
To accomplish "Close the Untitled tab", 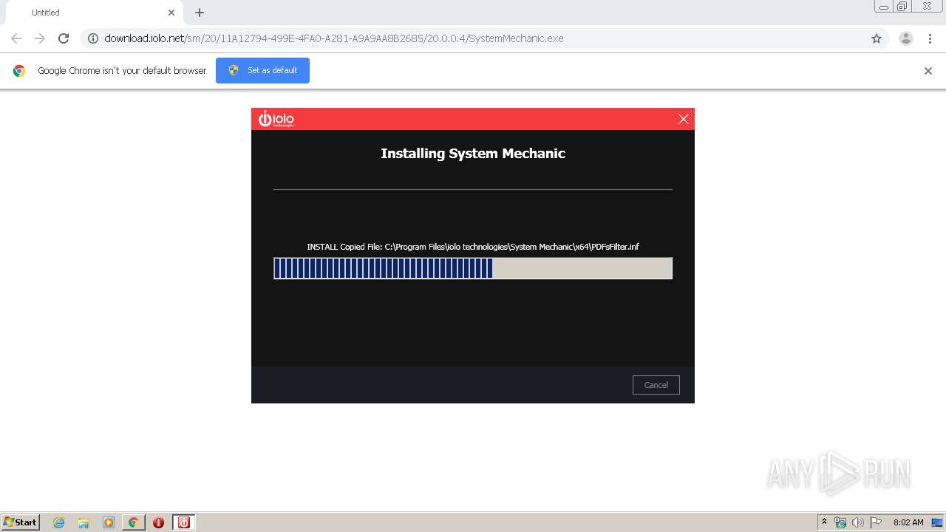I will tap(171, 13).
